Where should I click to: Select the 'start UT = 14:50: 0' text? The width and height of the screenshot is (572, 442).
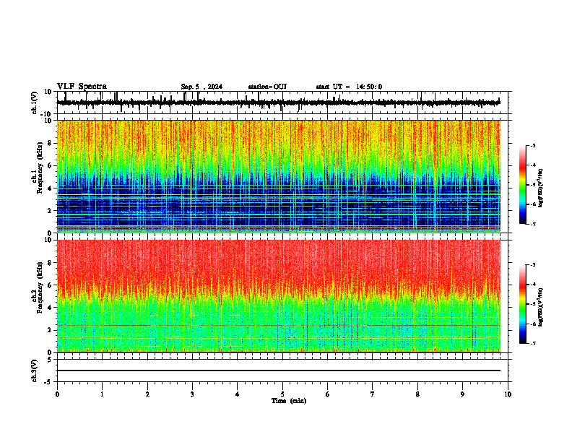pyautogui.click(x=349, y=87)
